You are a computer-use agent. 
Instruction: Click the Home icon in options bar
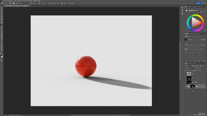pos(2,3)
